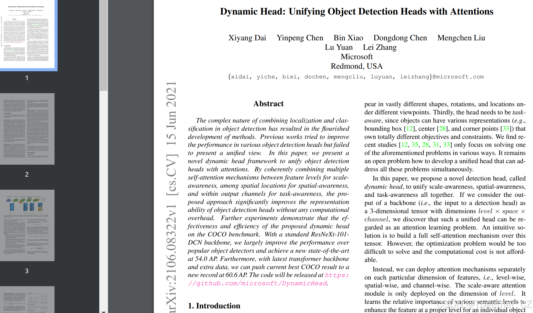This screenshot has height=313, width=533.
Task: Open the github.com/microsoft/DynamicHead link
Action: coord(257,283)
